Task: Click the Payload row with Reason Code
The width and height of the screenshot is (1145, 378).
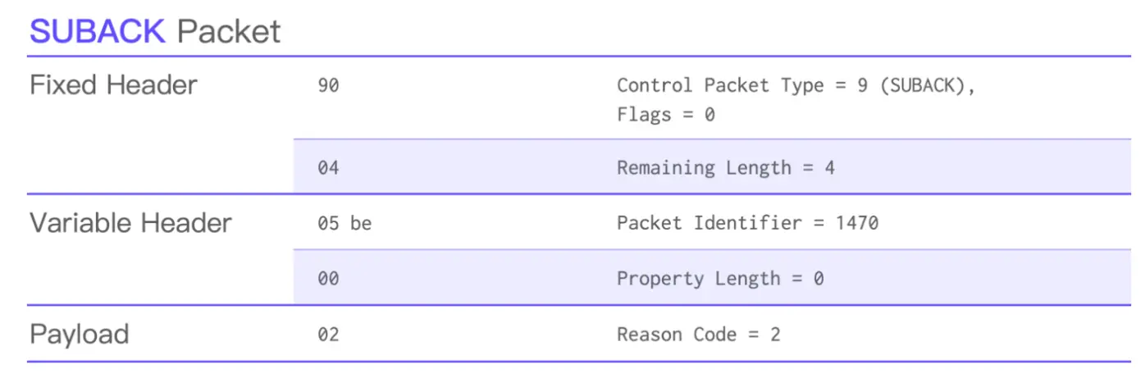Action: [578, 334]
